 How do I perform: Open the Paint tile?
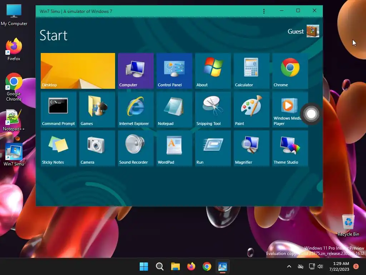(251, 110)
